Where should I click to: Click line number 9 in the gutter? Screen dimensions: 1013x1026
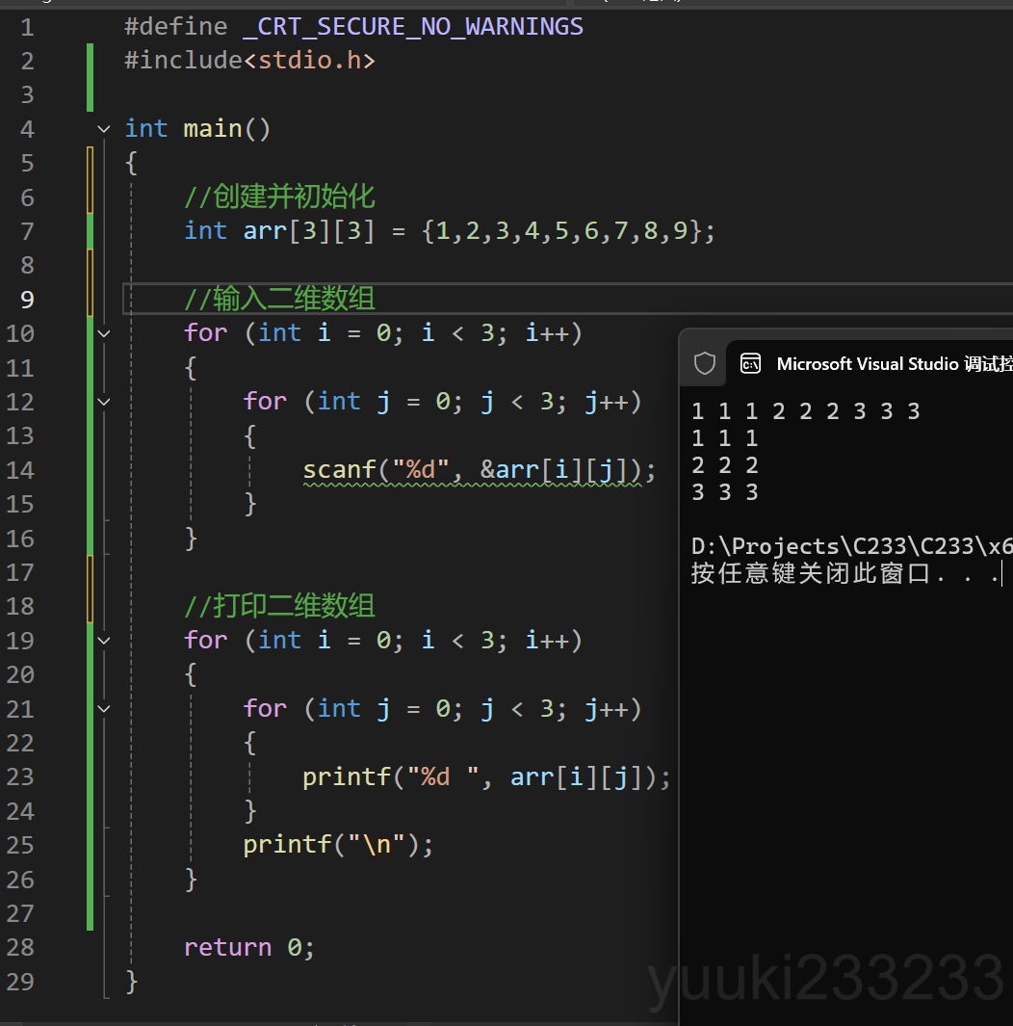pos(27,300)
